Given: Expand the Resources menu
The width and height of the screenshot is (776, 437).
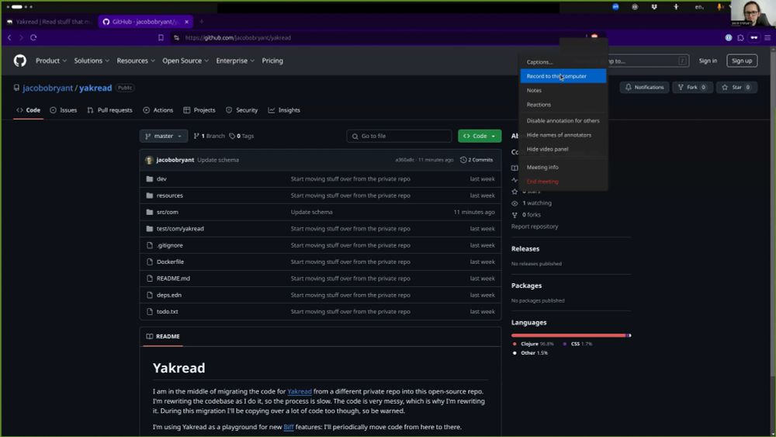Looking at the screenshot, I should pyautogui.click(x=136, y=61).
